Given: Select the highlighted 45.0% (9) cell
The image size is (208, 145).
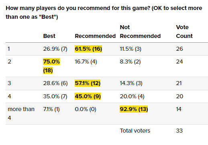Looking at the screenshot, I should 88,96.
